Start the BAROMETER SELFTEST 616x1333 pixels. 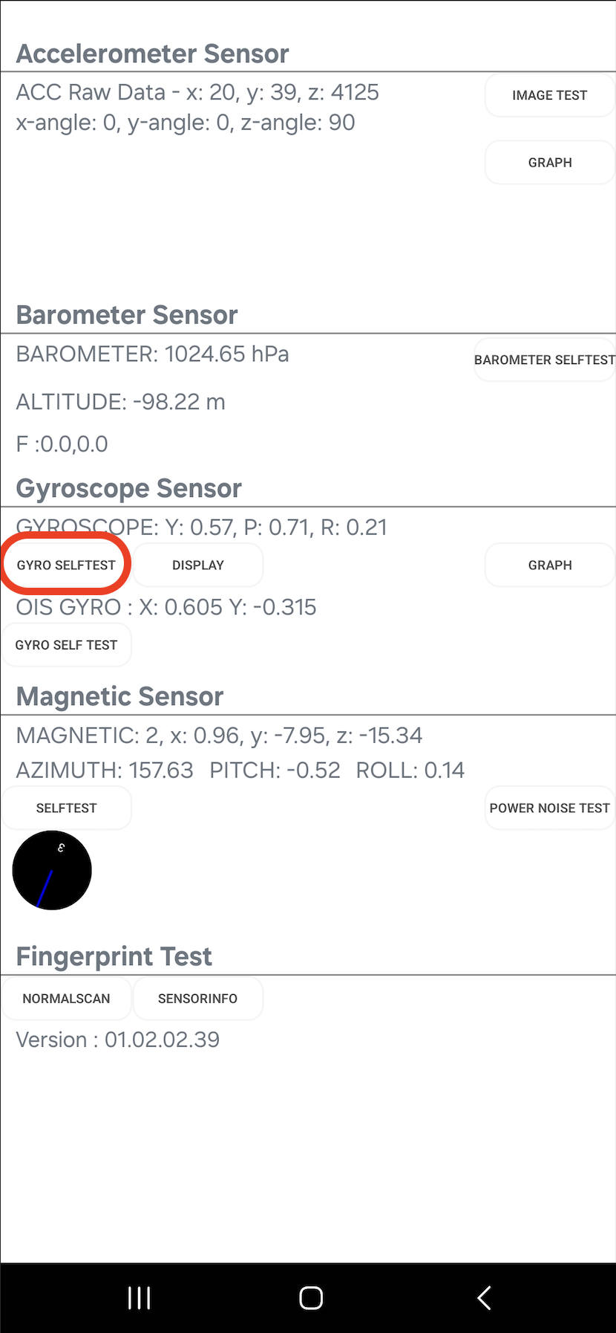pos(544,360)
